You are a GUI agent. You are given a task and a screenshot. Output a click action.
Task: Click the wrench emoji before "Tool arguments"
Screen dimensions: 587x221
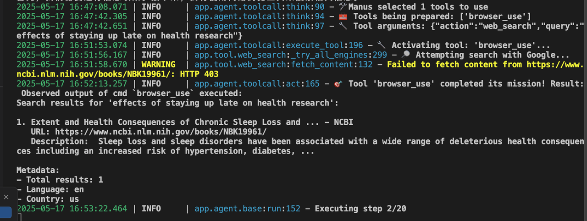pos(342,26)
